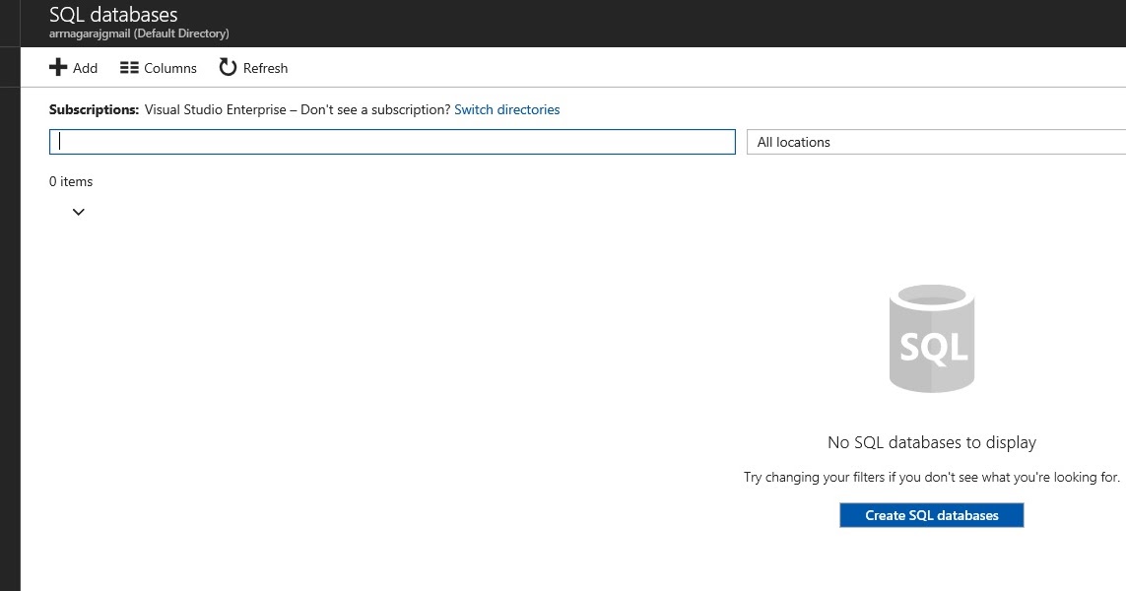Viewport: 1126px width, 591px height.
Task: Click the Switch directories link
Action: click(506, 109)
